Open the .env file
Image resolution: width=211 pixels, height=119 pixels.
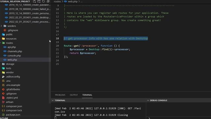coord(8,81)
